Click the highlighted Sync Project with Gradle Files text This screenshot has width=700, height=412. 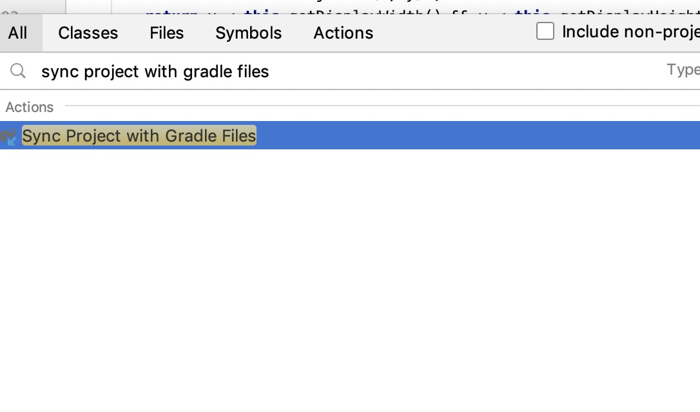[139, 136]
